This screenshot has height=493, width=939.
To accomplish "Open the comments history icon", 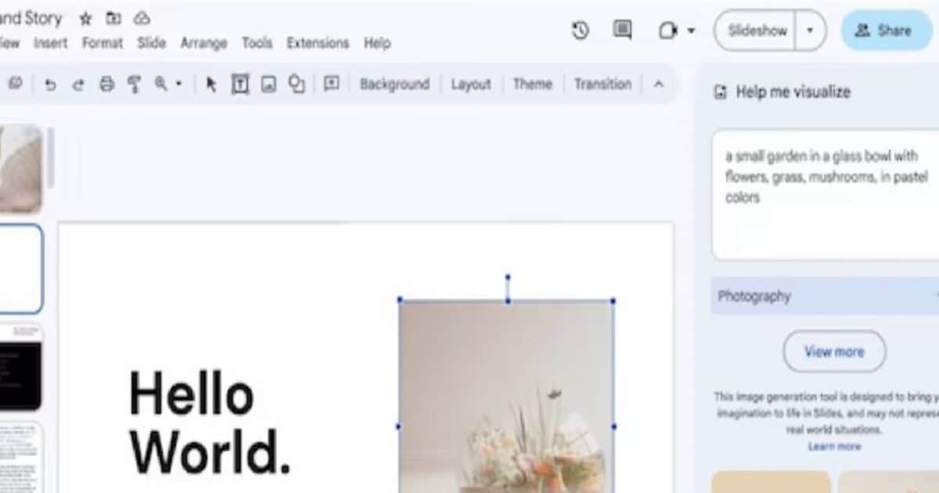I will (623, 31).
